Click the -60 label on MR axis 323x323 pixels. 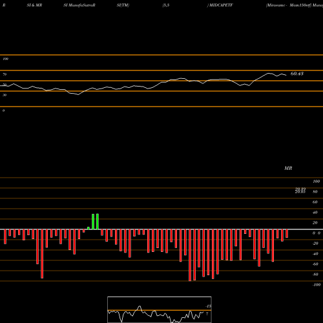[x=315, y=264]
